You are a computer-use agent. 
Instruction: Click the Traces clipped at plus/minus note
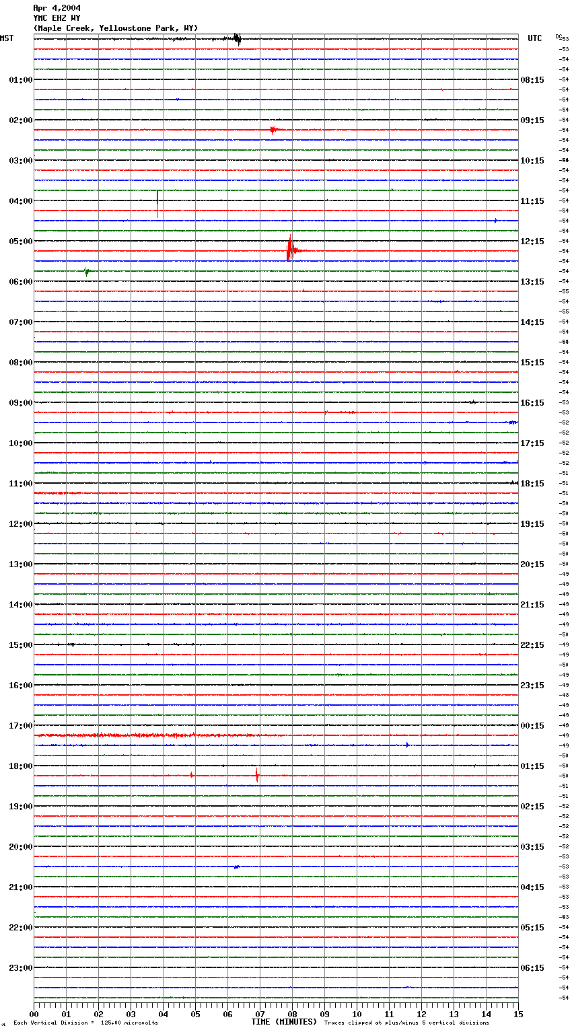coord(406,1023)
